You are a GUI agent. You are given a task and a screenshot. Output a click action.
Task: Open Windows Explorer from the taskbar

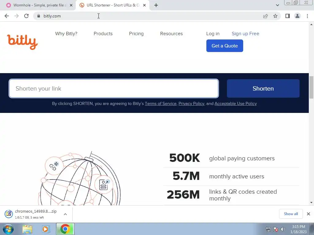coord(27,229)
